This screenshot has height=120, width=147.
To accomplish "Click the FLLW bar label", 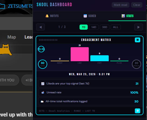I will click(x=119, y=63).
